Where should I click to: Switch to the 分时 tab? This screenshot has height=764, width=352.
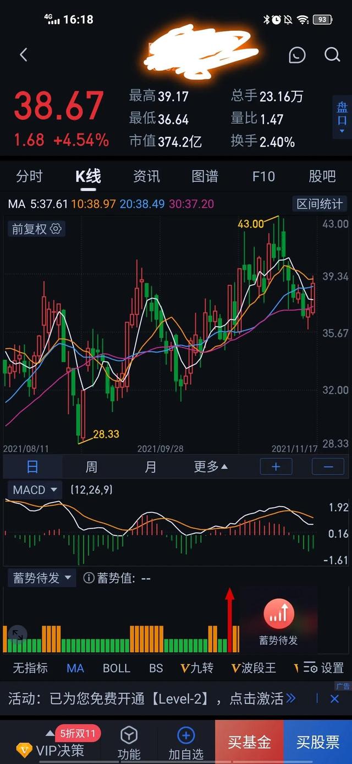[29, 176]
